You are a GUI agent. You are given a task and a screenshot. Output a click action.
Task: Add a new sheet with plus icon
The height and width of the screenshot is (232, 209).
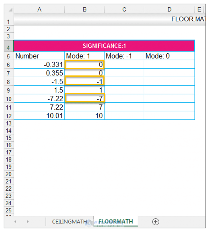point(155,222)
